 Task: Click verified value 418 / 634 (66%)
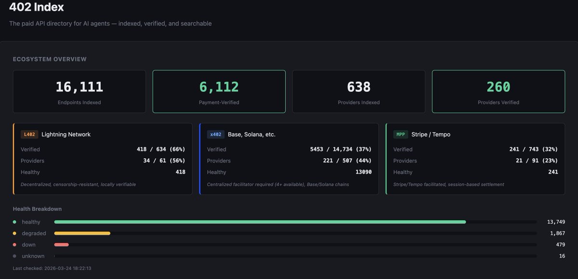tap(161, 150)
